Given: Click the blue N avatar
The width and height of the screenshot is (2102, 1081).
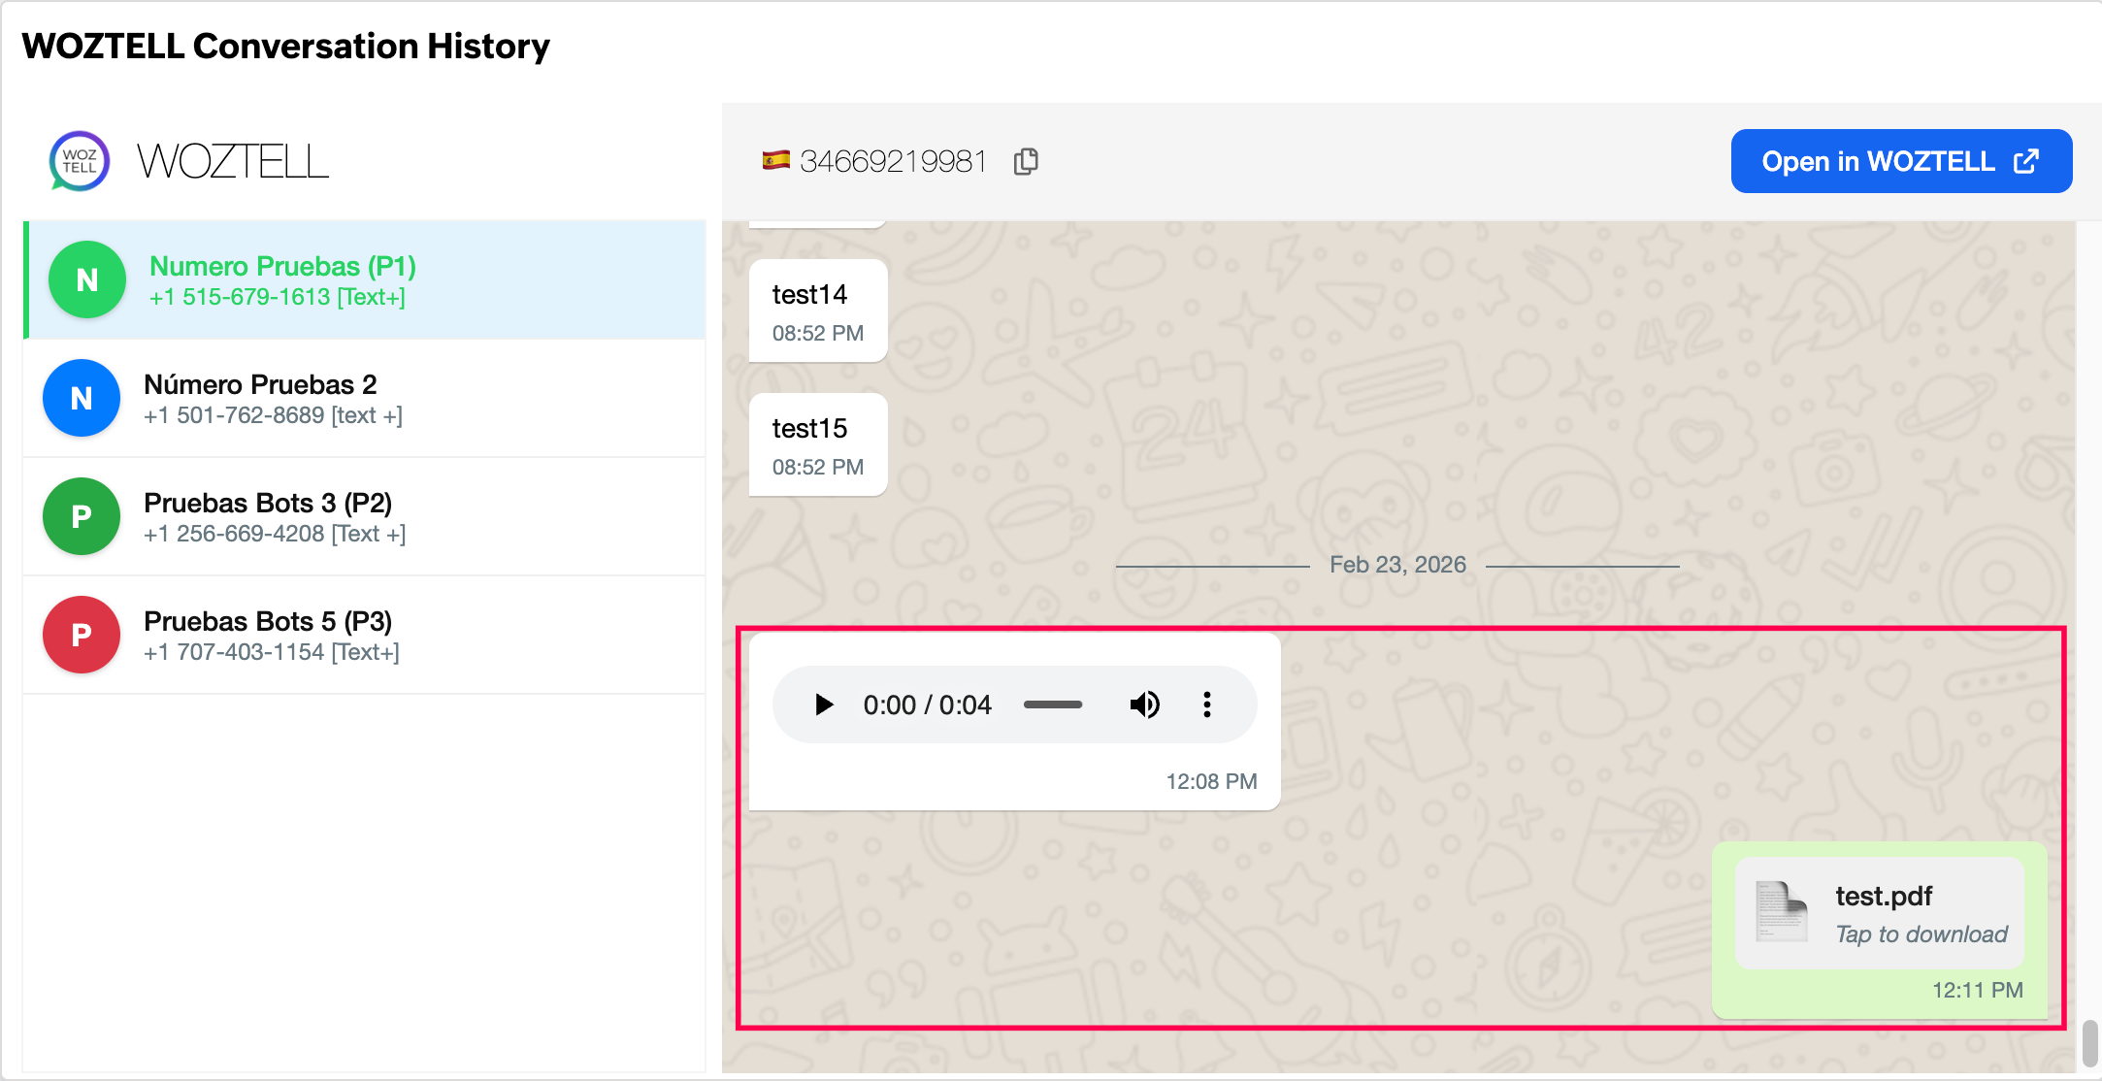Looking at the screenshot, I should click(82, 399).
